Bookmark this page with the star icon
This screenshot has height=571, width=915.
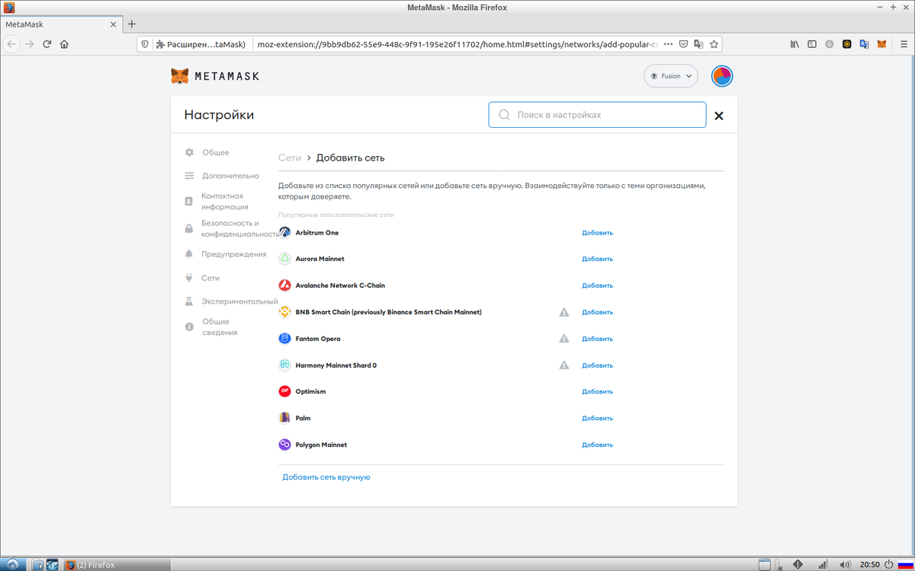pyautogui.click(x=714, y=44)
